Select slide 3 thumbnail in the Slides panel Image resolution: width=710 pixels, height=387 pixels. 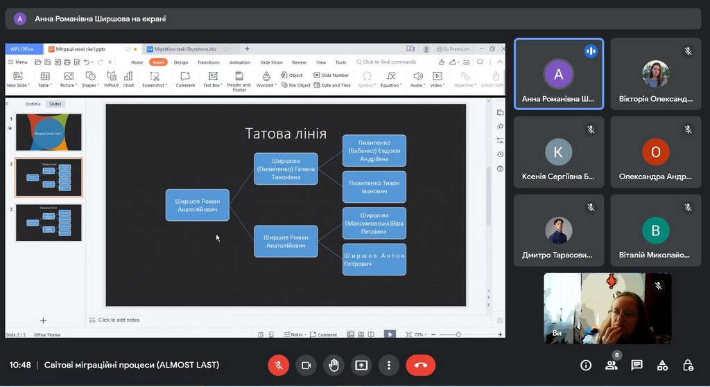tap(49, 222)
